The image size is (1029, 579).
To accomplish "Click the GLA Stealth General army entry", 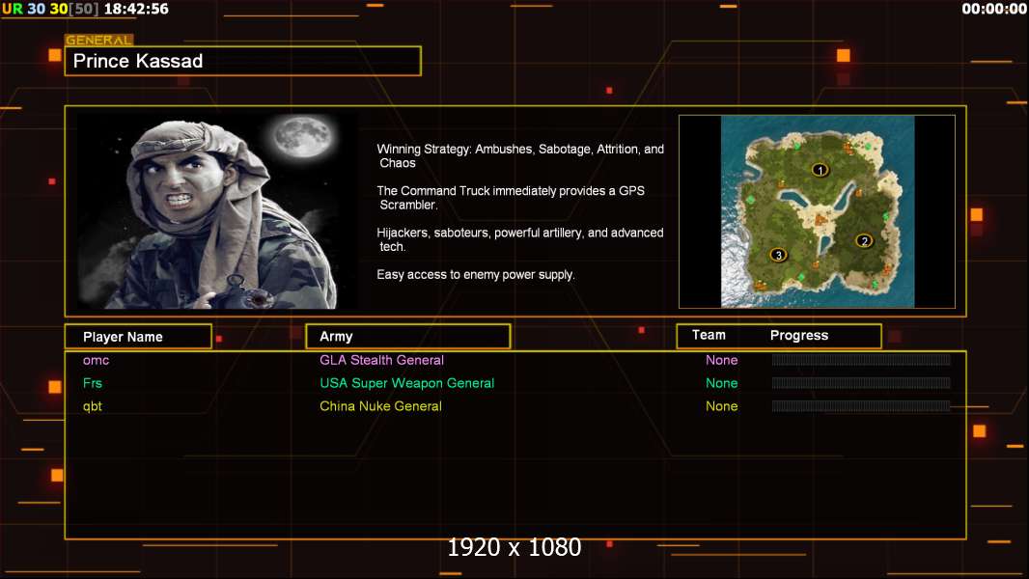I will 381,360.
